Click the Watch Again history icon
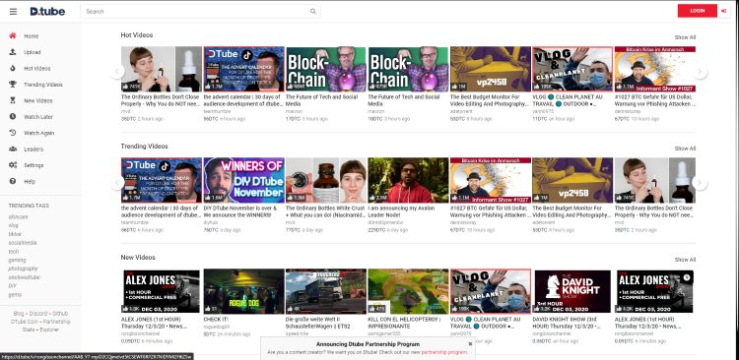This screenshot has width=739, height=360. point(13,133)
